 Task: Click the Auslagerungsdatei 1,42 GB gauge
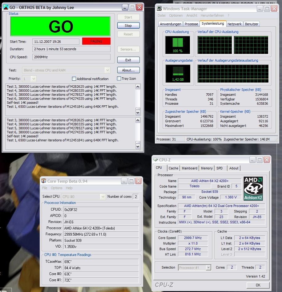[178, 74]
